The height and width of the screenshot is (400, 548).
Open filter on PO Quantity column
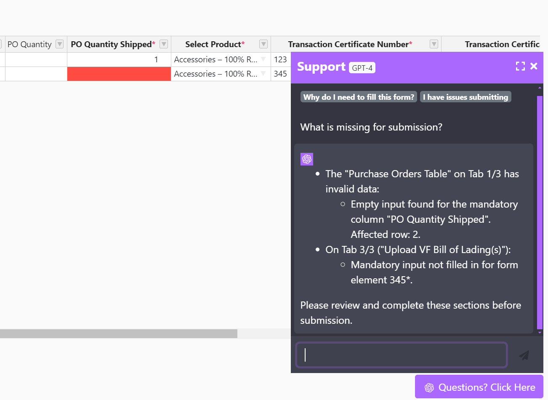coord(59,44)
